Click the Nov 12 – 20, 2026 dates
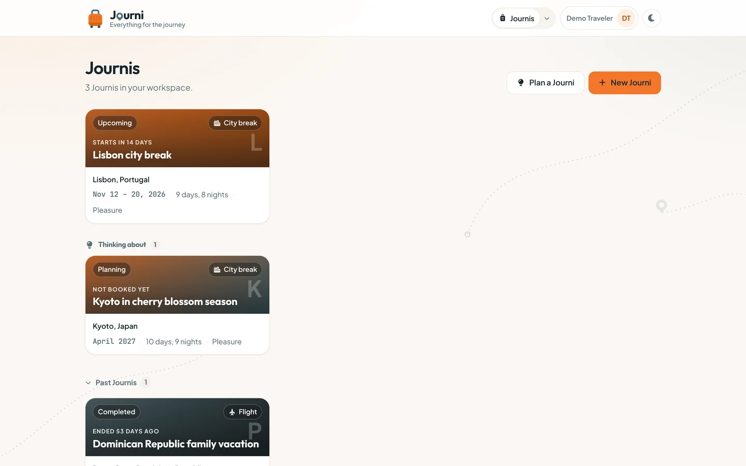 coord(129,194)
